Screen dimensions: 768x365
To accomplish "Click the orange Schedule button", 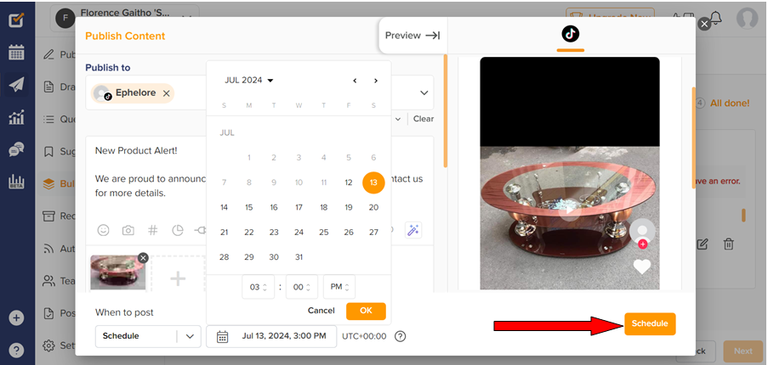I will 650,323.
